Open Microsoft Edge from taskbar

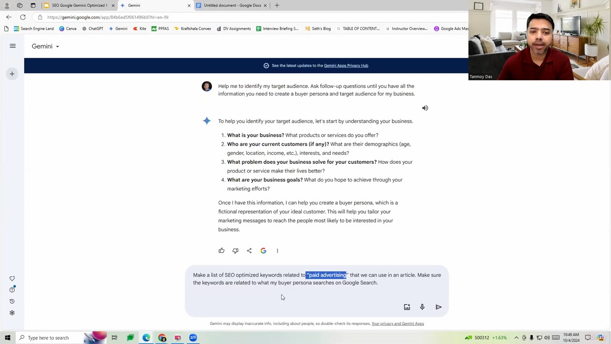pyautogui.click(x=146, y=338)
